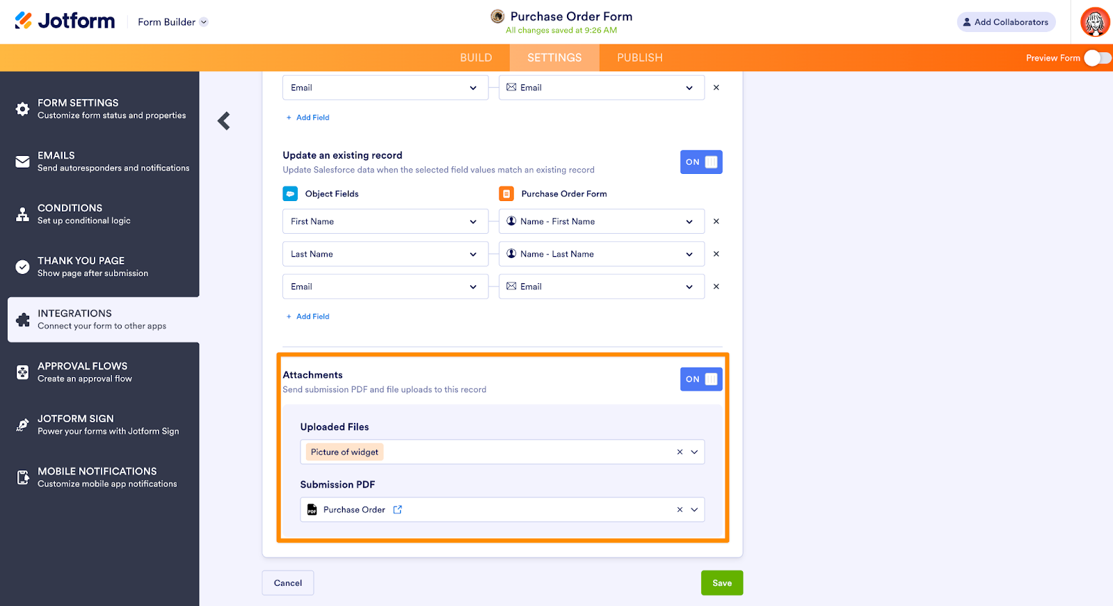Open the Last Name object field dropdown
Viewport: 1113px width, 606px height.
pyautogui.click(x=385, y=254)
